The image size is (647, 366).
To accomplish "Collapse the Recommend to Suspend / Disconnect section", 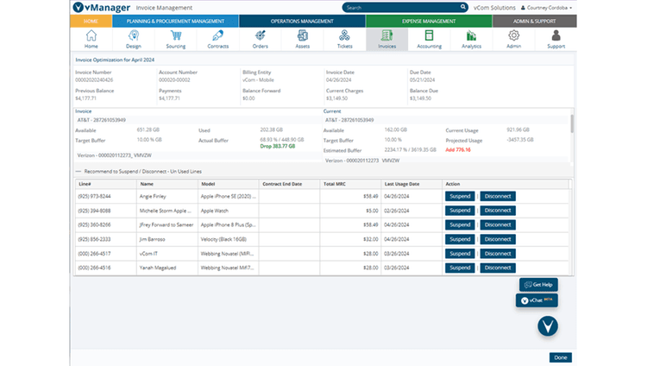I will [79, 171].
